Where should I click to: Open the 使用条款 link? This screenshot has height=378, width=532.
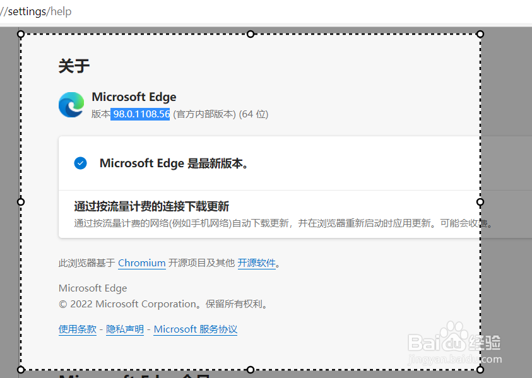(x=78, y=329)
